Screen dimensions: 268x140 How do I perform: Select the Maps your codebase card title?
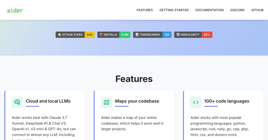(137, 101)
